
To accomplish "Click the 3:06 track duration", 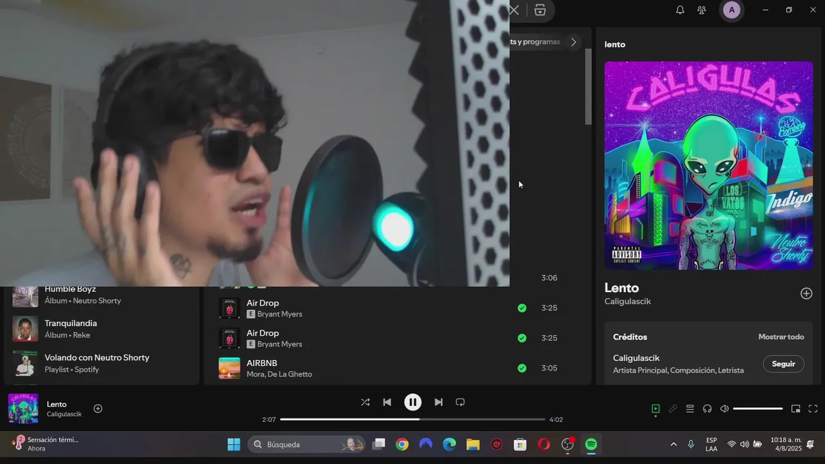I will tap(549, 278).
